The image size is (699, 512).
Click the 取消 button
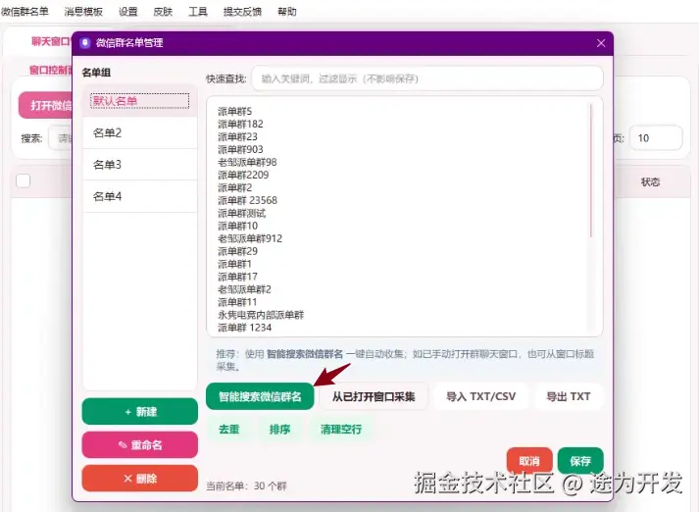529,461
